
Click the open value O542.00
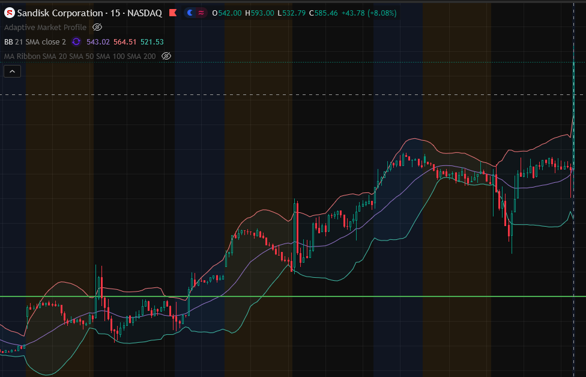click(227, 13)
